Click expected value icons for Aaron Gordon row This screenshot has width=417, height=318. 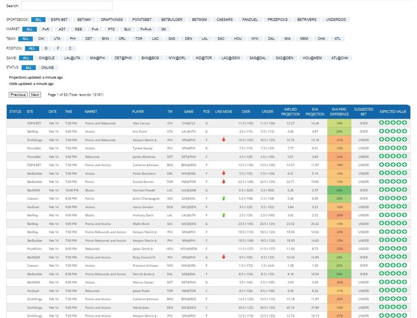(393, 207)
